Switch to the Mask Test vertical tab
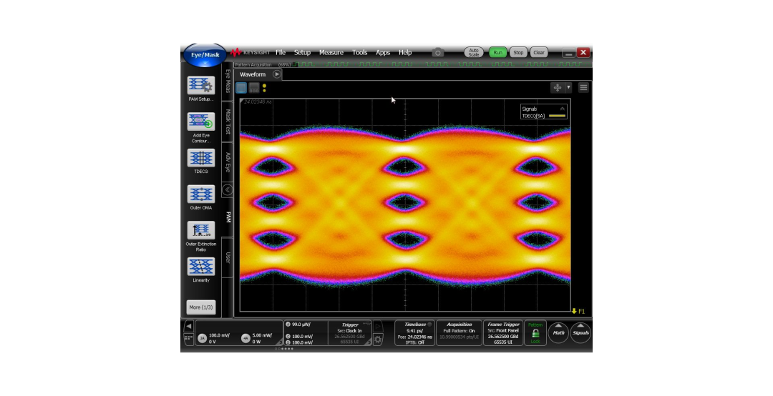The image size is (773, 396). pyautogui.click(x=228, y=122)
